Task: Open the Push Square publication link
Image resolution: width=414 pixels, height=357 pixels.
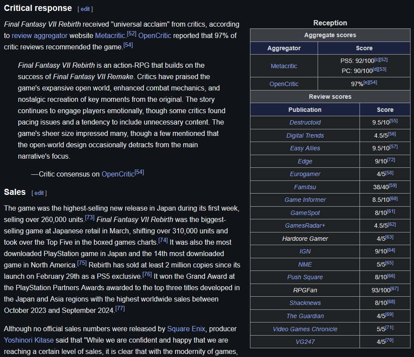Action: pos(305,277)
